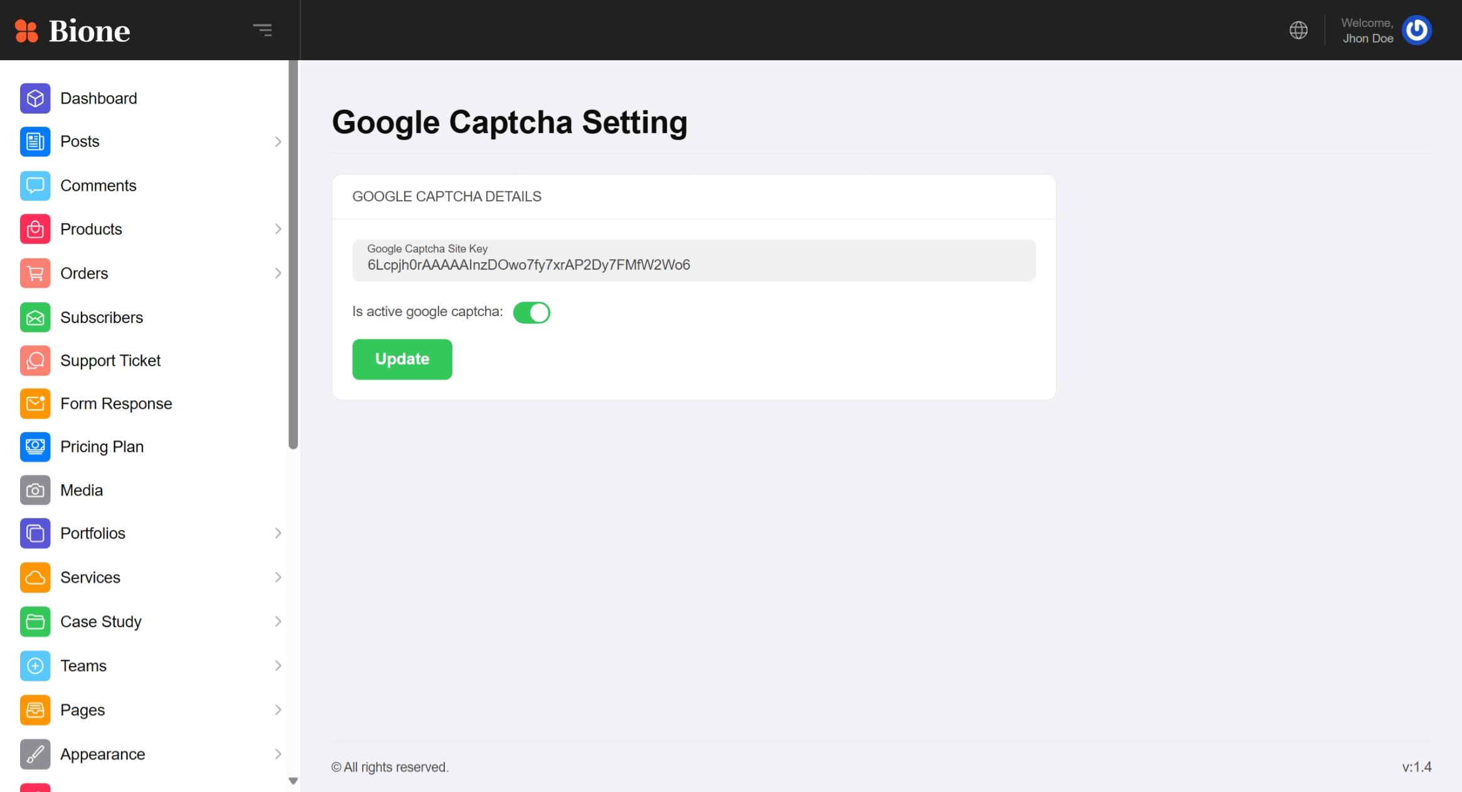Click the Google Captcha Site Key field
This screenshot has height=792, width=1462.
click(694, 260)
